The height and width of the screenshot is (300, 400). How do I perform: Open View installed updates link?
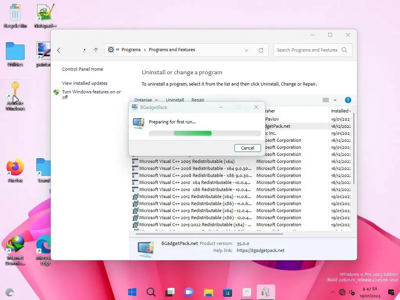[x=84, y=83]
